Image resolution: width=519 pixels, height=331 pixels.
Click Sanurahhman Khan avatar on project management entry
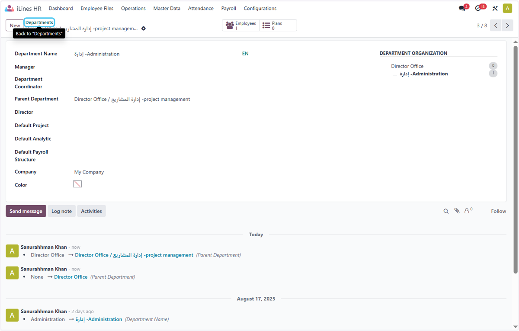coord(12,251)
